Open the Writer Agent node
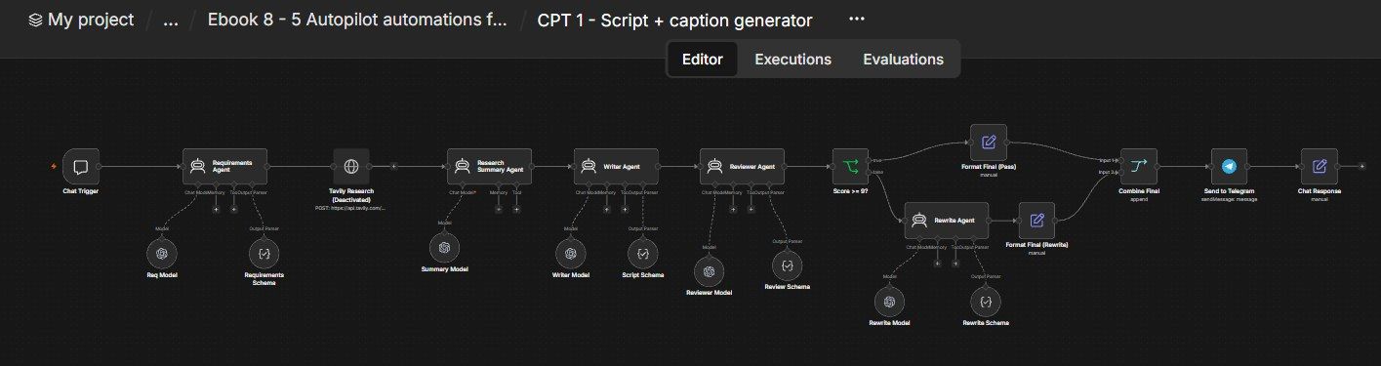Screen dimensions: 1381x366 (616, 167)
